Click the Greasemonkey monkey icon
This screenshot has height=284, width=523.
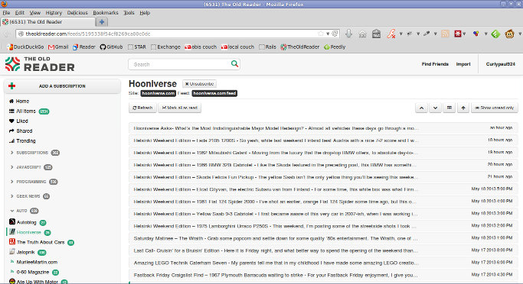(509, 34)
